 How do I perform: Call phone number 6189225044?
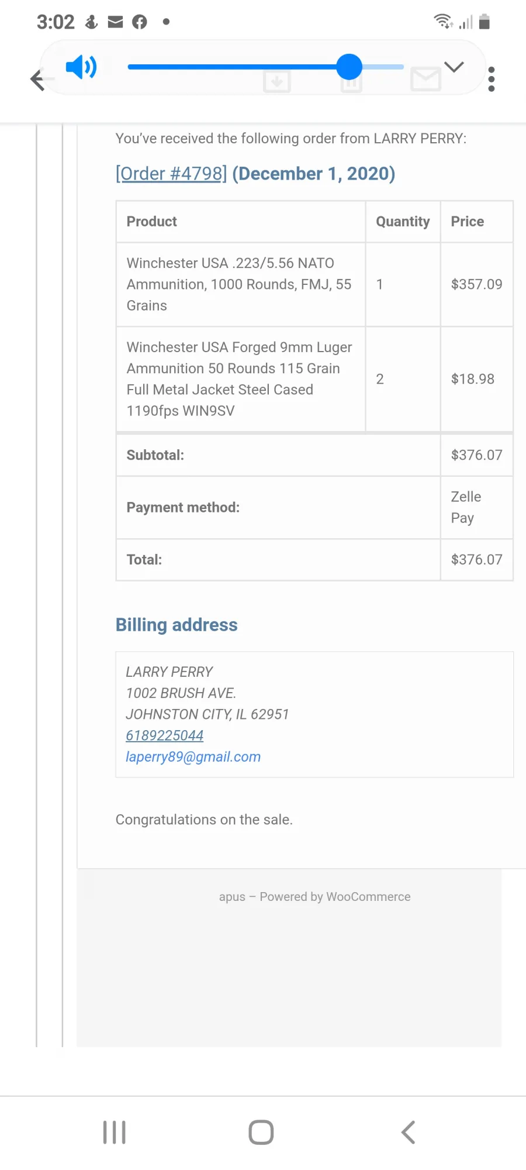165,735
